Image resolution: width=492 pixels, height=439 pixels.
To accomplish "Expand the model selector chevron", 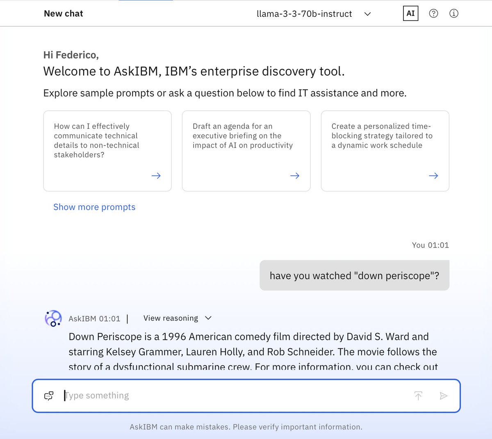I will (x=368, y=14).
